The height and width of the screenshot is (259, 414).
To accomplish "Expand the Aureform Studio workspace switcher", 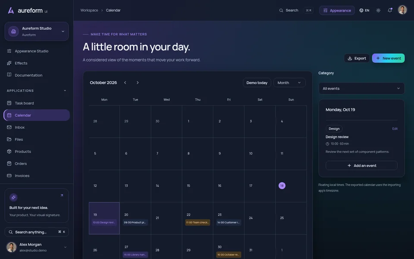I will tap(37, 32).
